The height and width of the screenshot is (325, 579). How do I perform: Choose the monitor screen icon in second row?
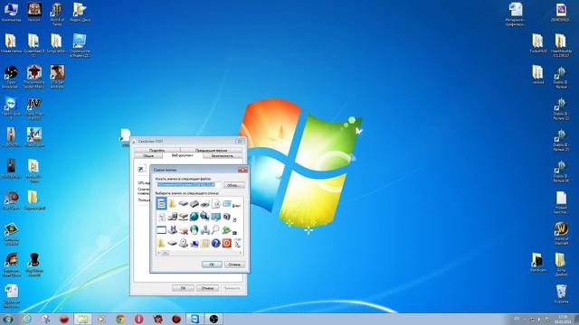[215, 217]
